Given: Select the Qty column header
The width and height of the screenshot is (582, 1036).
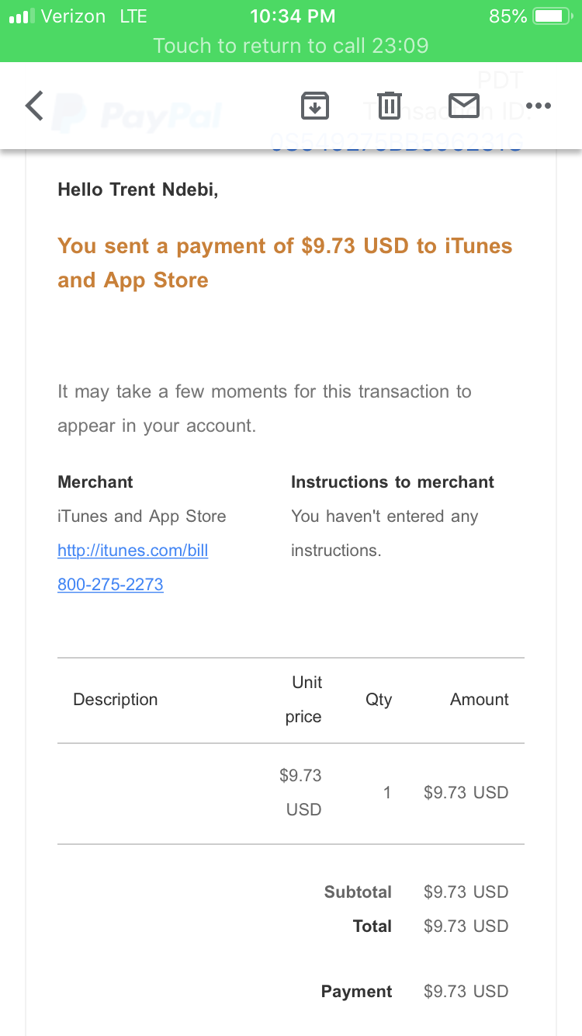Looking at the screenshot, I should (x=379, y=700).
